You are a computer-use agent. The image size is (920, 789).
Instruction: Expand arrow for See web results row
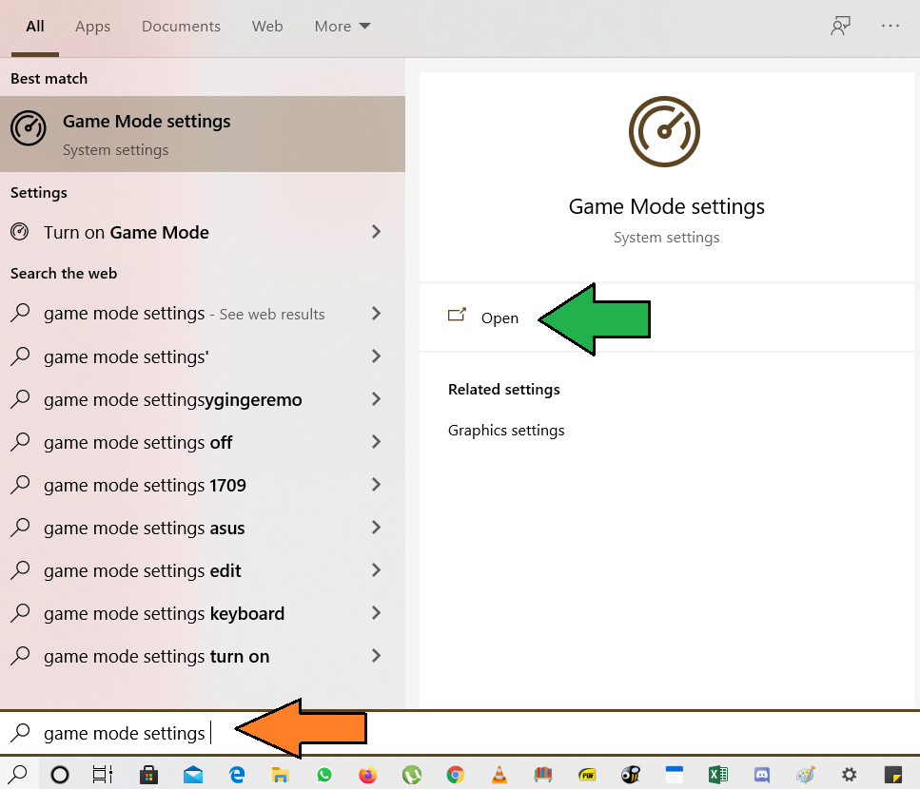(376, 314)
